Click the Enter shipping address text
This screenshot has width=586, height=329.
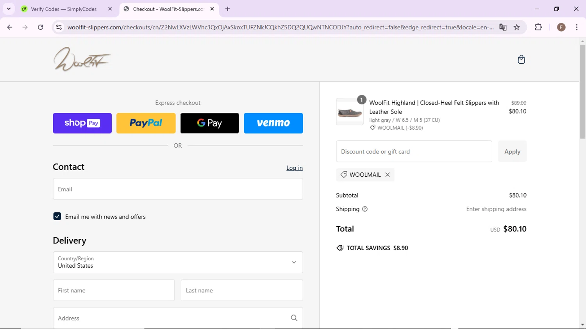click(x=496, y=209)
